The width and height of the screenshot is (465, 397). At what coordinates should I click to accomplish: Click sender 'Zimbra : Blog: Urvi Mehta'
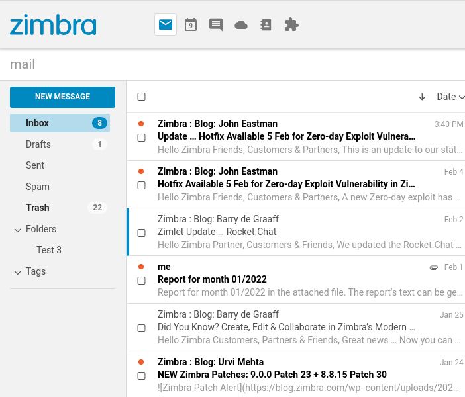coord(211,362)
